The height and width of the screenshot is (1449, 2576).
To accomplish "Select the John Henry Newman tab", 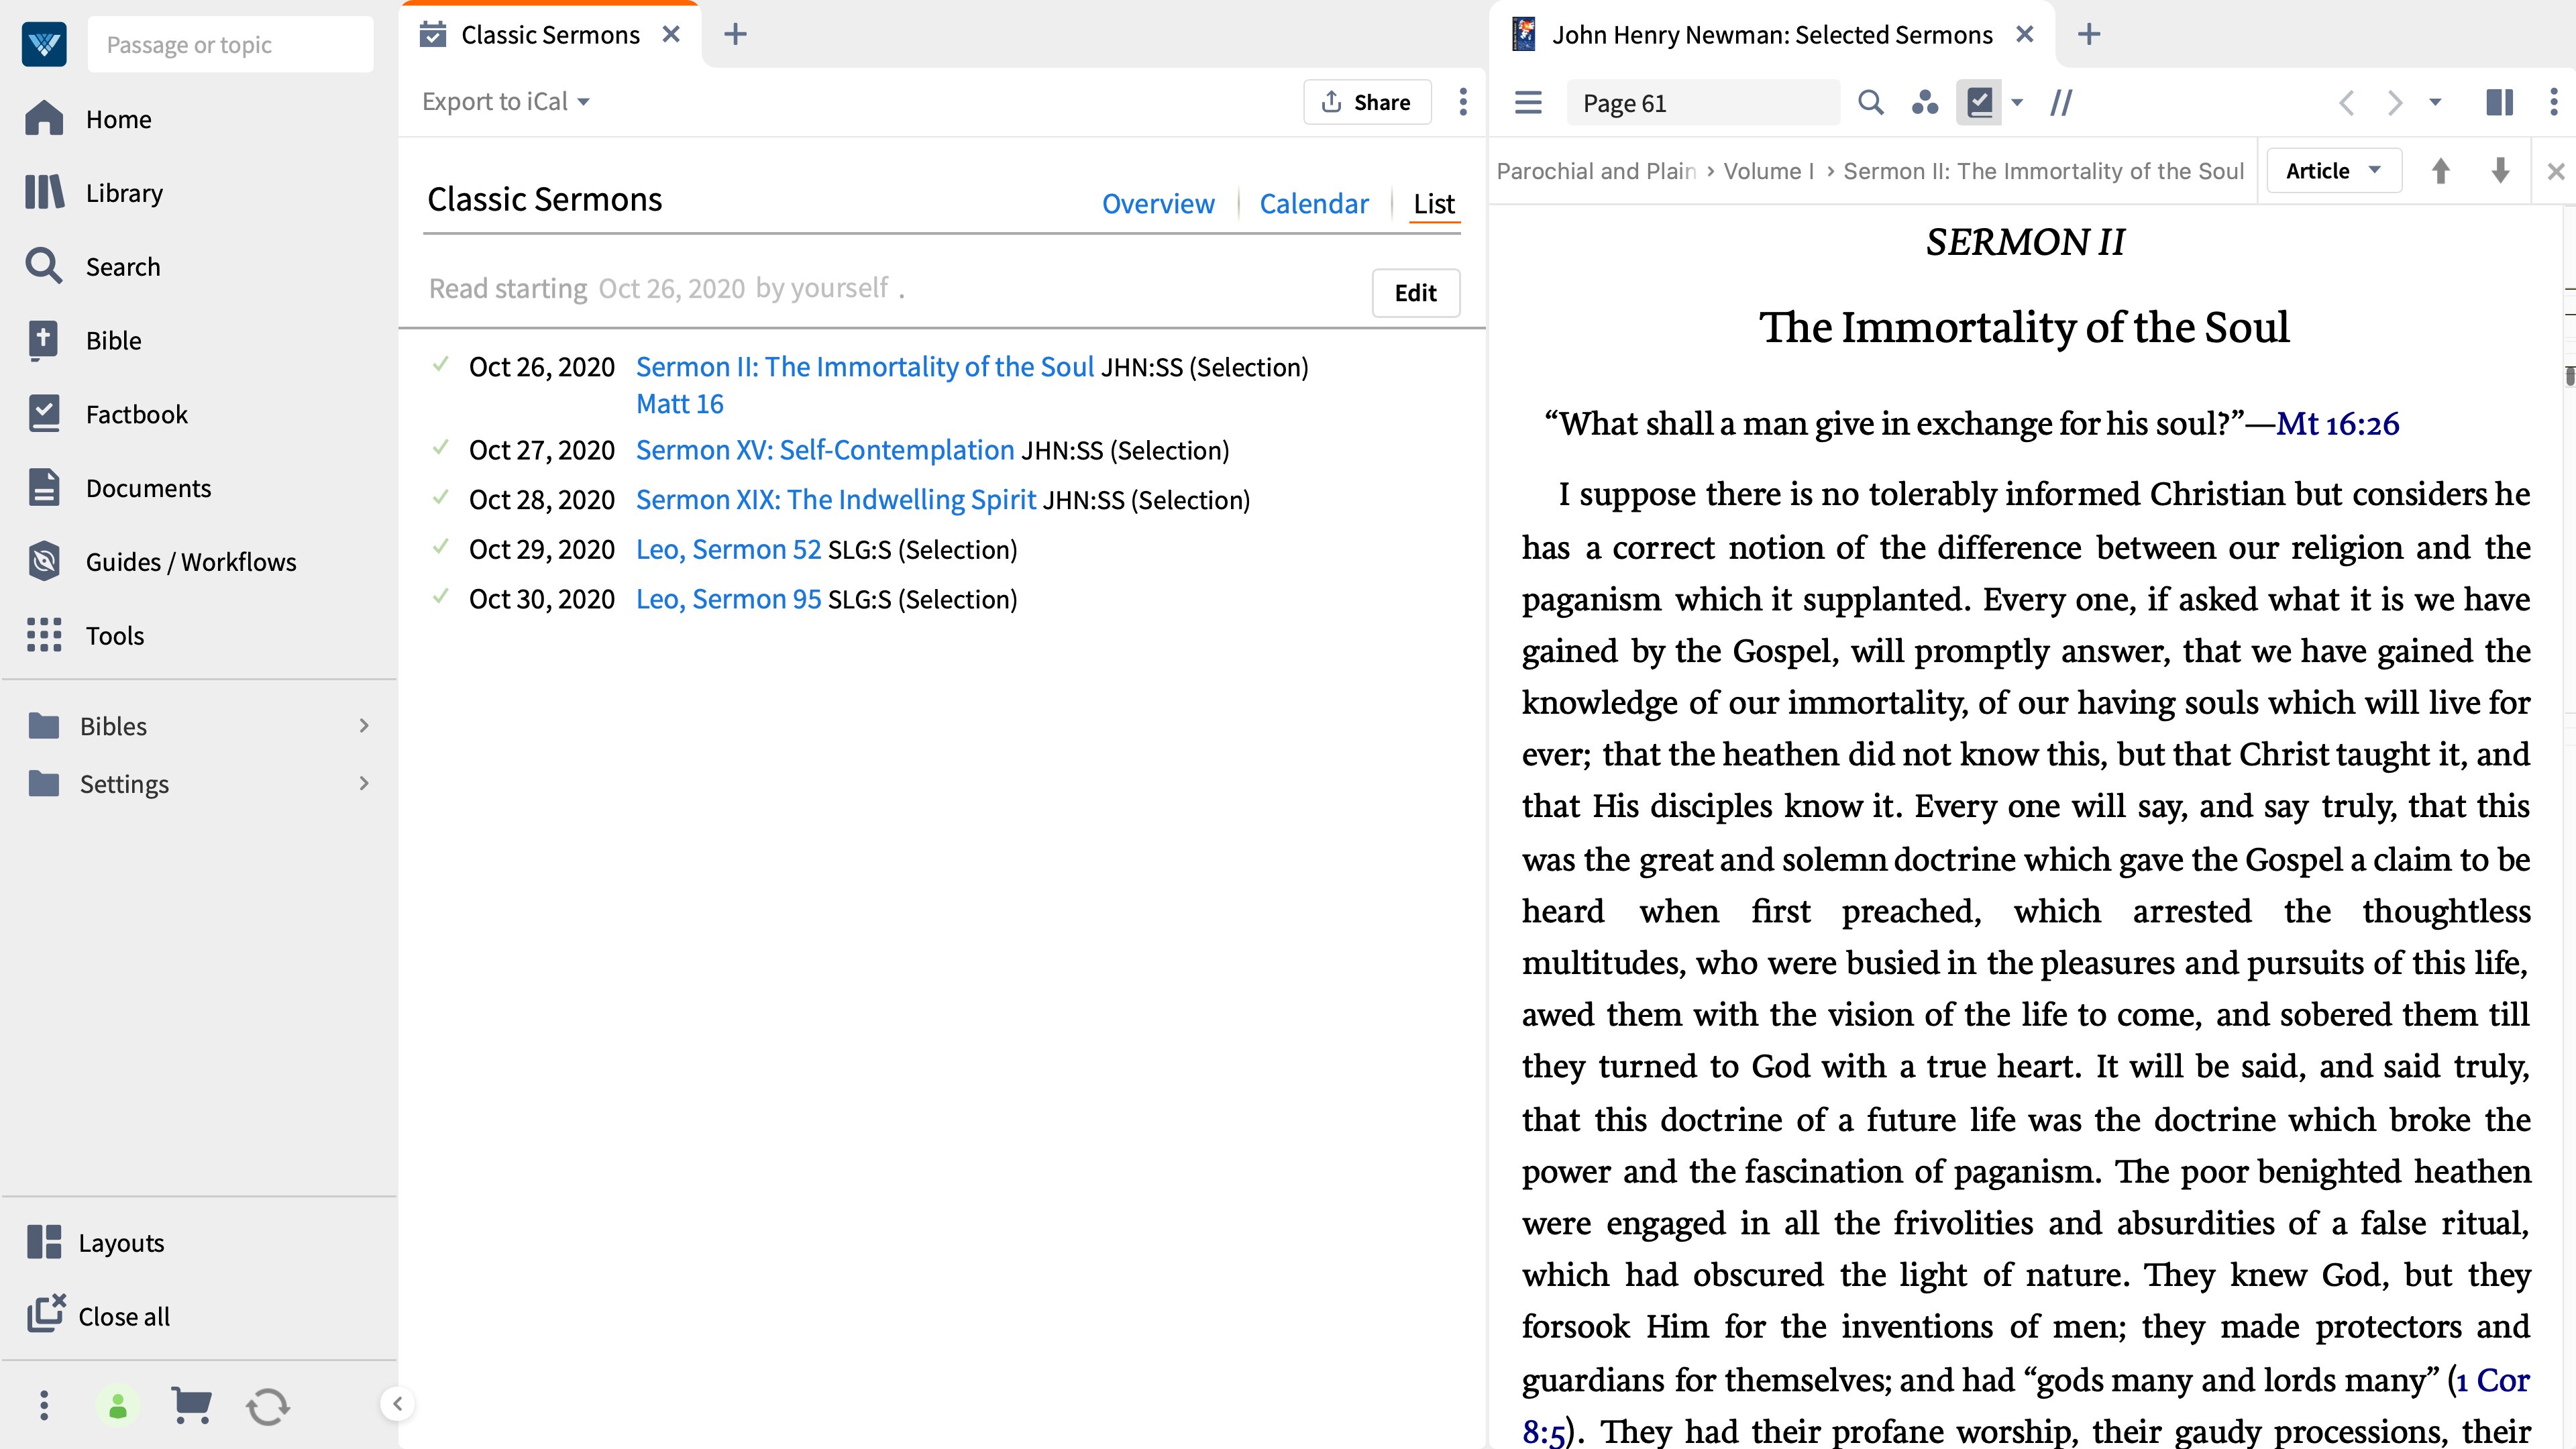I will 1771,35.
